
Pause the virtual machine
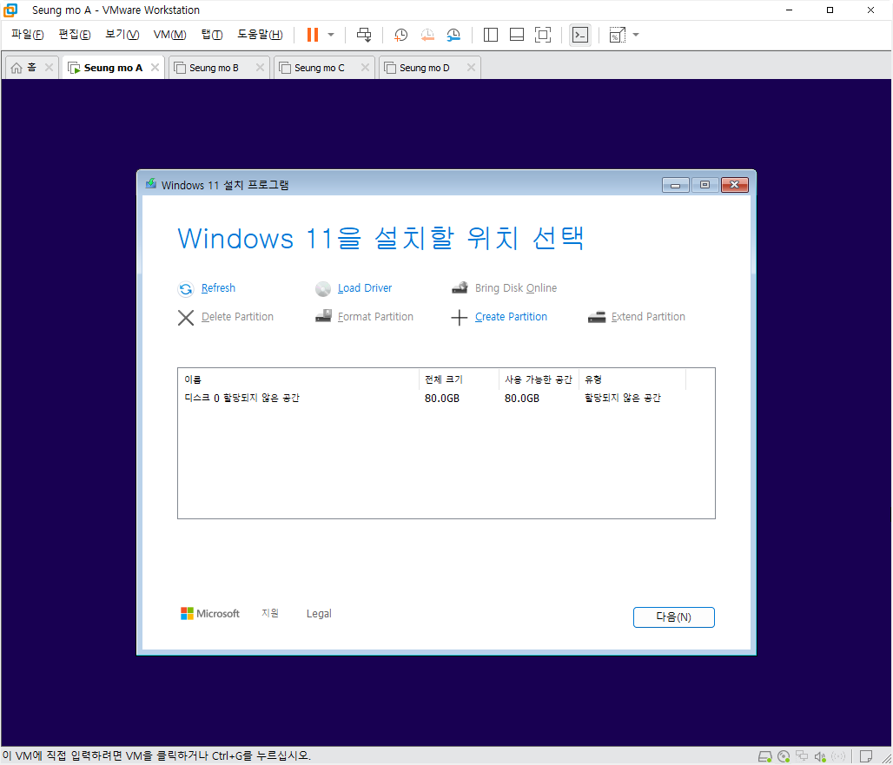click(312, 35)
